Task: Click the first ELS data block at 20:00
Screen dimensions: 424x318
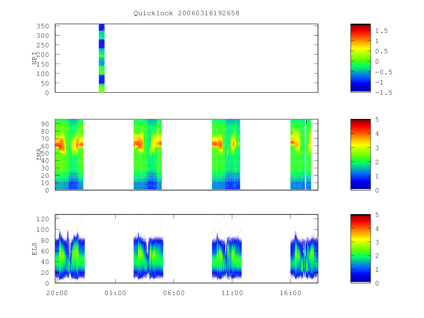Action: (x=70, y=256)
